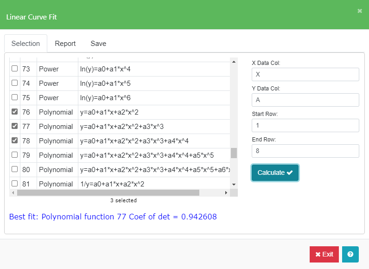Click the horizontal scrollbar right arrow
Viewport: 369px width, 269px height.
226,192
